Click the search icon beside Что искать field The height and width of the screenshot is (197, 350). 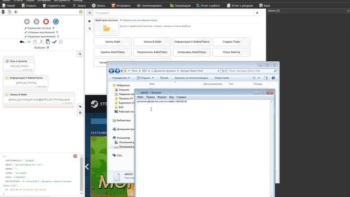click(x=90, y=13)
